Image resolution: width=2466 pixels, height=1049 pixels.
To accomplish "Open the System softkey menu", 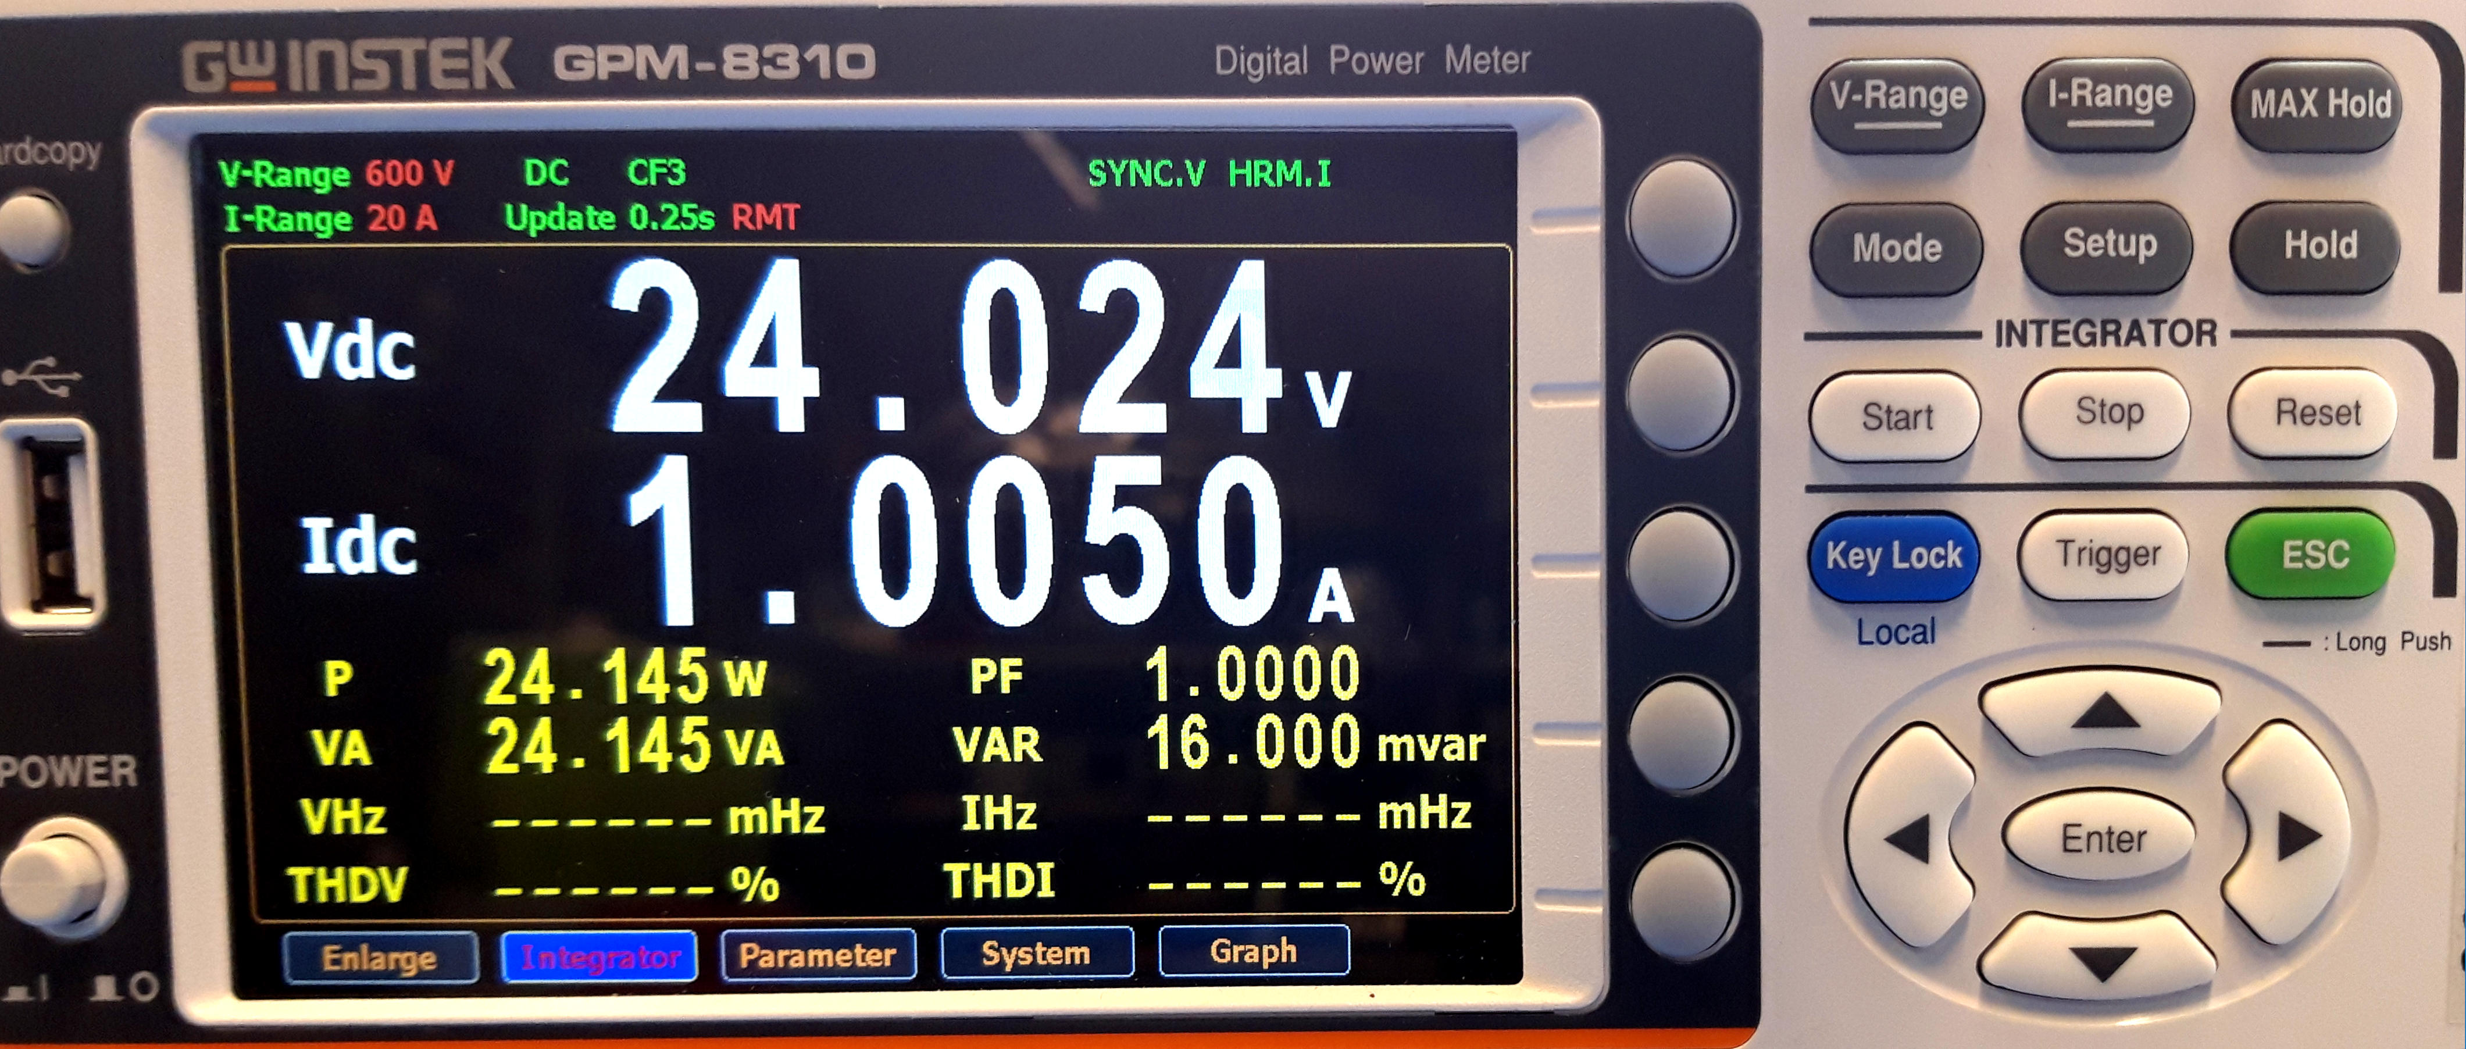I will click(1037, 952).
